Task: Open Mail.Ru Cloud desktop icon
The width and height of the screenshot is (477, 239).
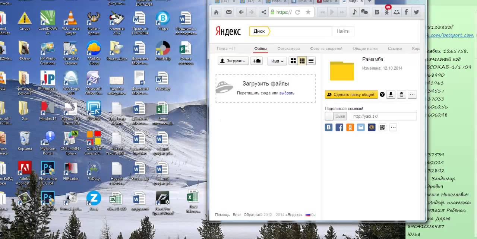Action: click(x=94, y=53)
